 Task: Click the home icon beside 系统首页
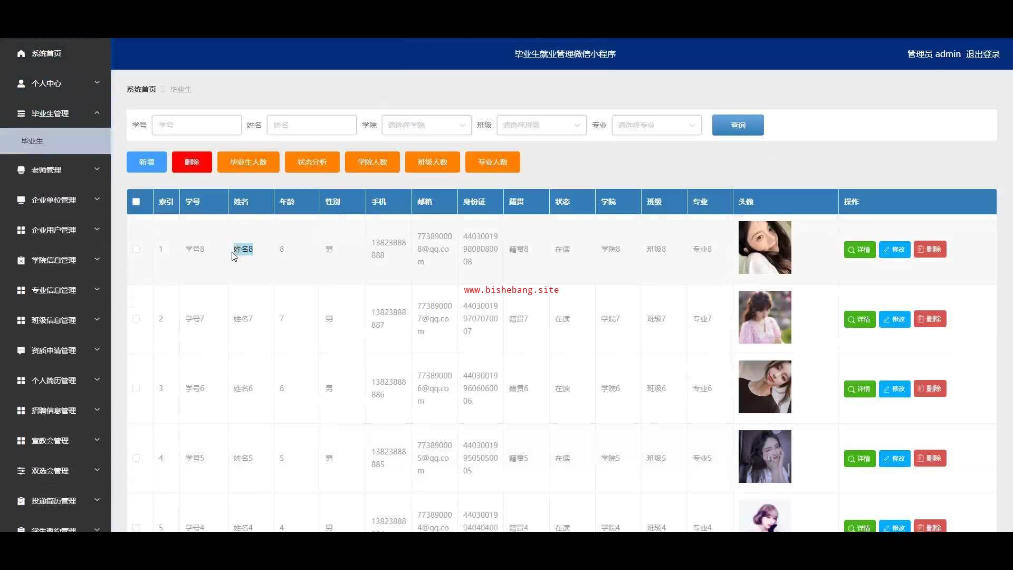[x=21, y=53]
